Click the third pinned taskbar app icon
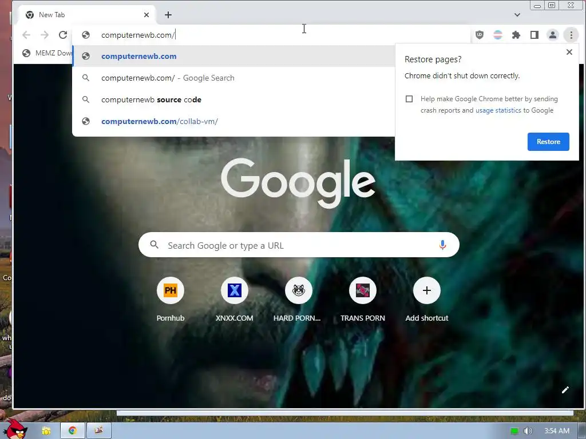 pos(98,430)
